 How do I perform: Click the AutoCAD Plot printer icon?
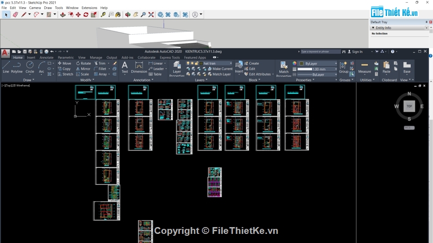point(46,51)
